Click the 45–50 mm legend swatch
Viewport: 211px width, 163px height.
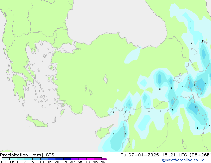click(x=98, y=159)
